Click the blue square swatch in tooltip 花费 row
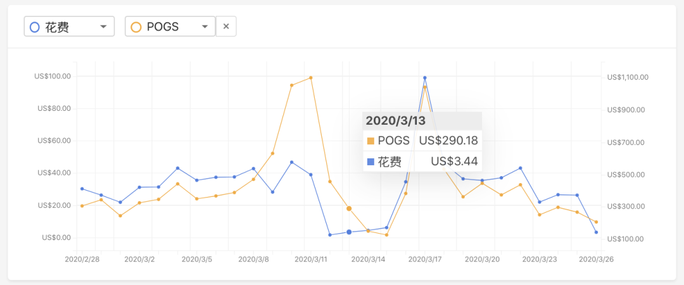 (x=370, y=162)
